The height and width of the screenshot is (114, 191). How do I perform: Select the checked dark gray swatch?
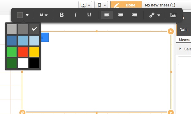[34, 29]
